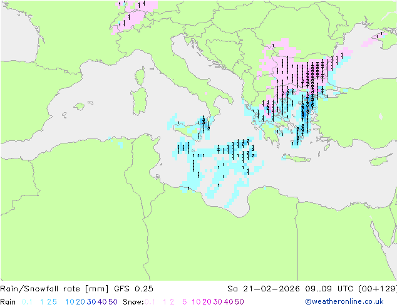The width and height of the screenshot is (397, 307).
Task: Pick the snow legend value 50
Action: [x=239, y=302]
